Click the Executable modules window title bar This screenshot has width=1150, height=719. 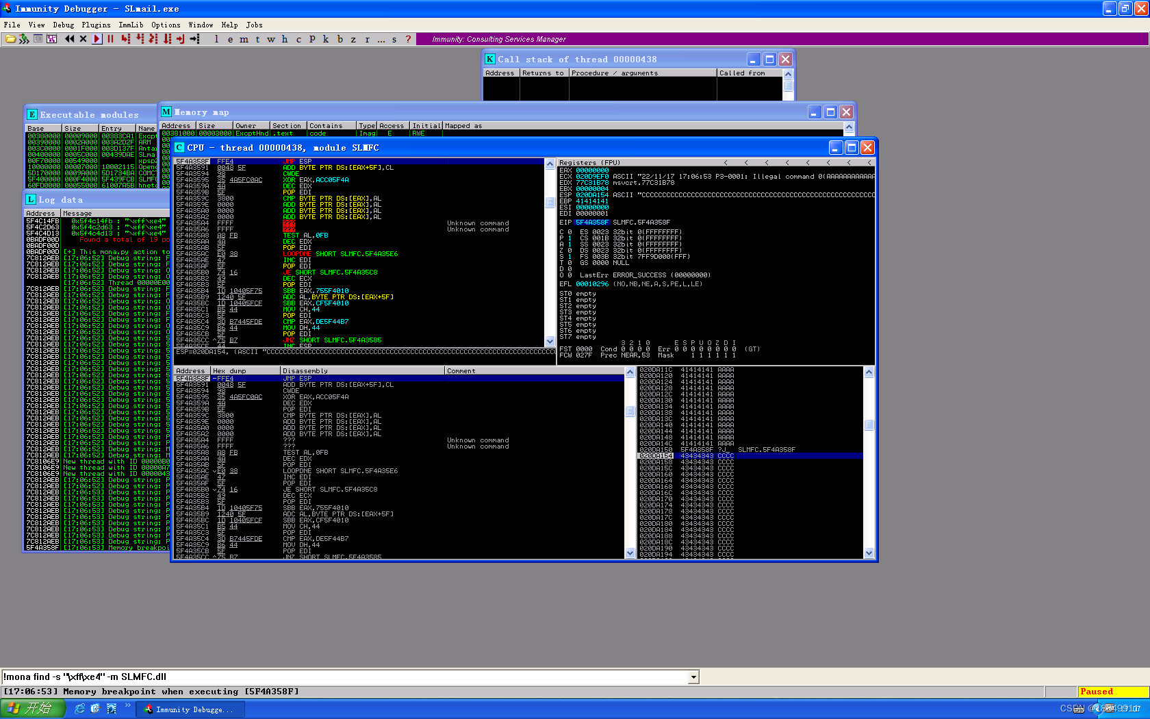click(91, 114)
